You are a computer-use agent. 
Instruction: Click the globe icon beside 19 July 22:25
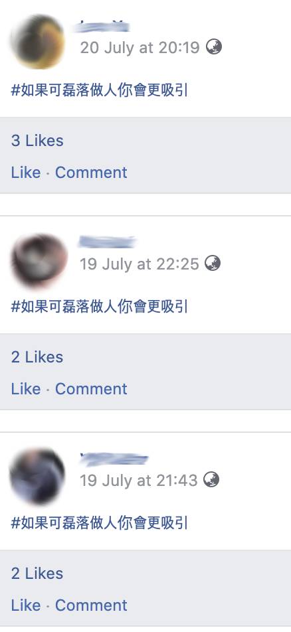coord(213,264)
